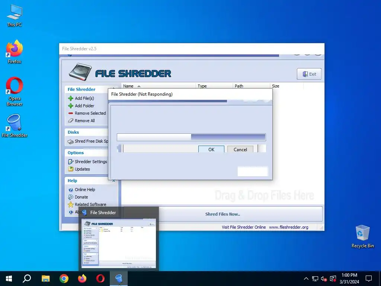
Task: Sort list by Name column header
Action: coord(158,86)
